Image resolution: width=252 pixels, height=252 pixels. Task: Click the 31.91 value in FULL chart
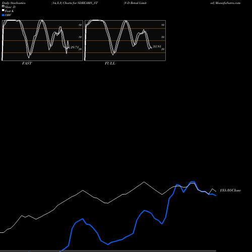[157, 46]
